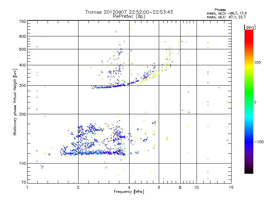Click the "Phases" statistics header

pos(220,10)
